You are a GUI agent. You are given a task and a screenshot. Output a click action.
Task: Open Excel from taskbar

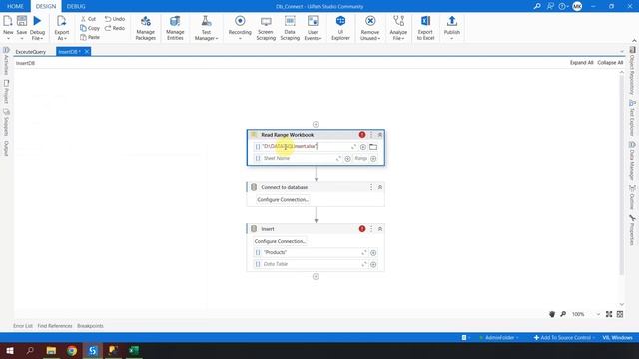pyautogui.click(x=134, y=350)
